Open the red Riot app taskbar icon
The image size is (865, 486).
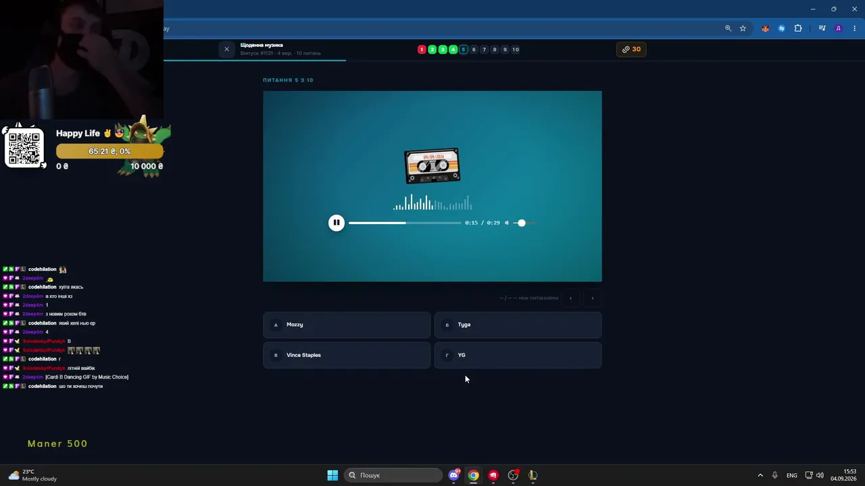(493, 475)
